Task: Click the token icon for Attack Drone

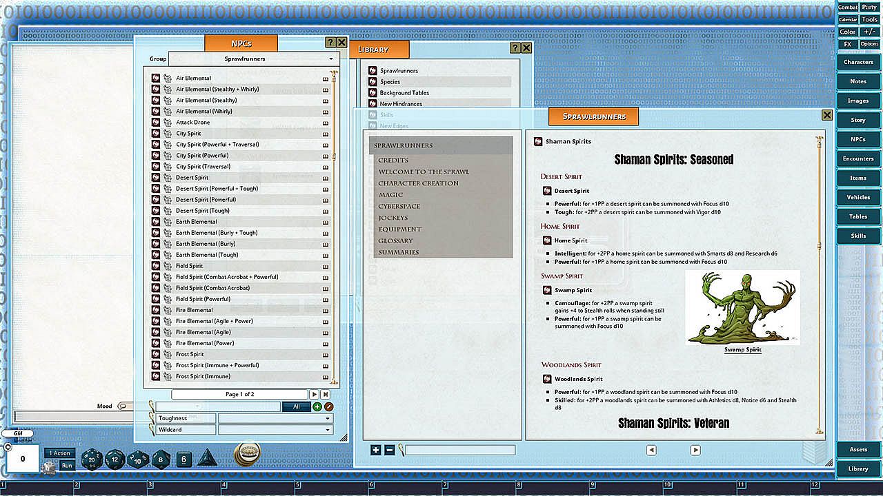Action: click(x=167, y=122)
